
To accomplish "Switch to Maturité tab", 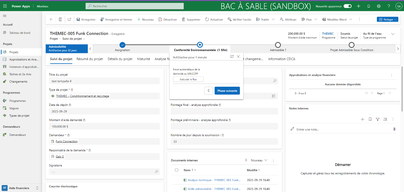I will point(144,59).
